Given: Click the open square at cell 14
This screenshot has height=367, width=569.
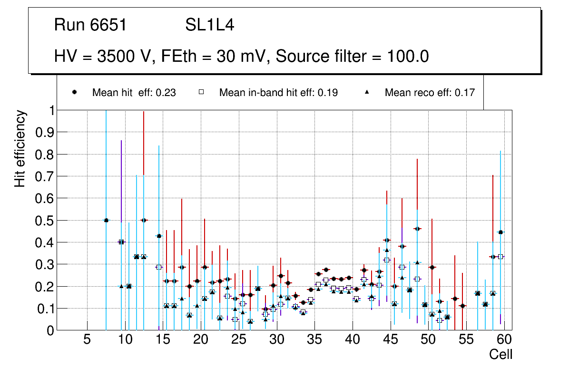Looking at the screenshot, I should [159, 267].
